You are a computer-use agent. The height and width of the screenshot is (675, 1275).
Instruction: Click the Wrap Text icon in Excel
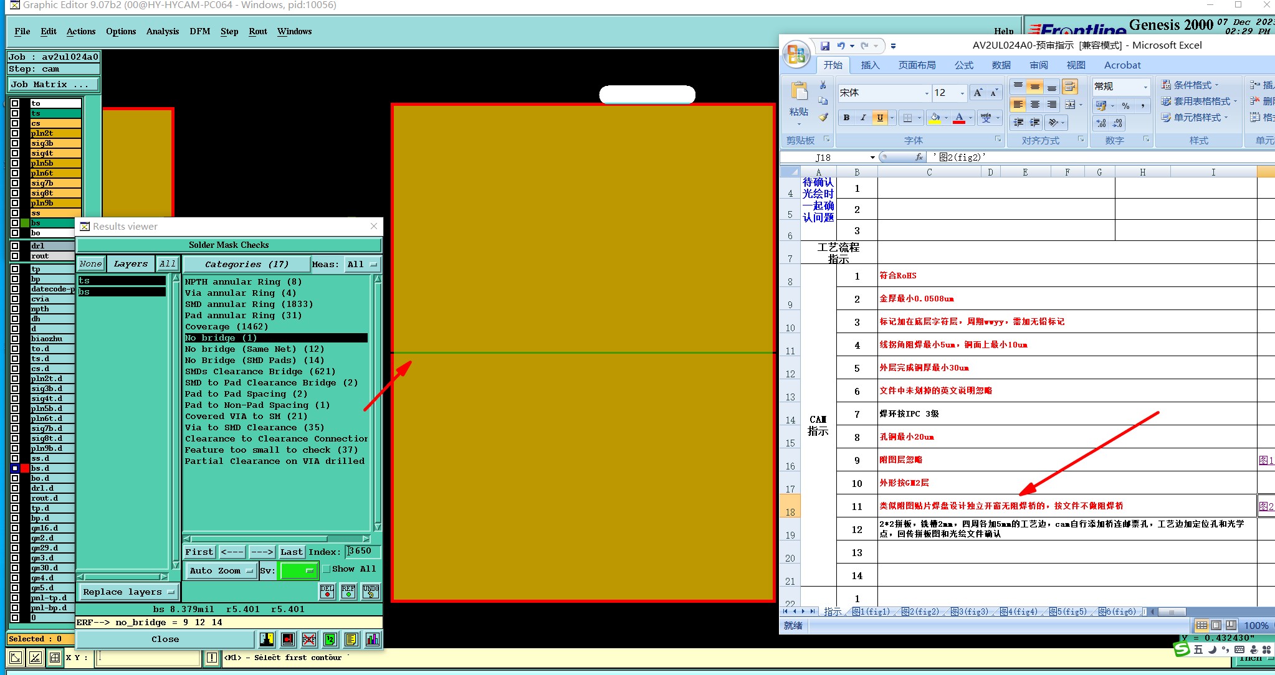pos(1070,86)
